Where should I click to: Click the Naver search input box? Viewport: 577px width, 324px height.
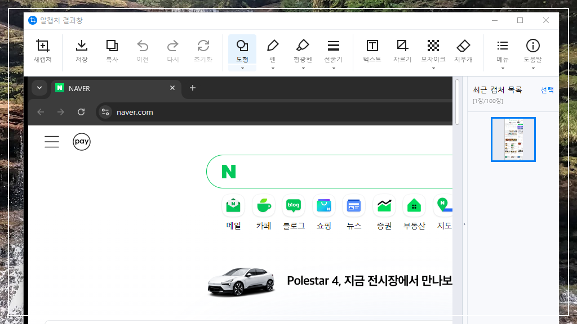[329, 172]
